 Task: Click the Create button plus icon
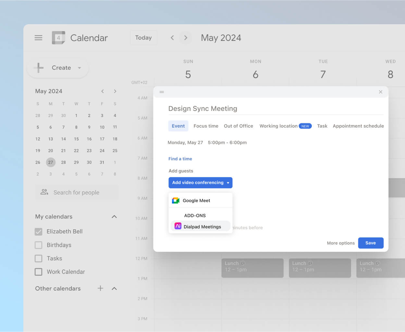pos(39,68)
